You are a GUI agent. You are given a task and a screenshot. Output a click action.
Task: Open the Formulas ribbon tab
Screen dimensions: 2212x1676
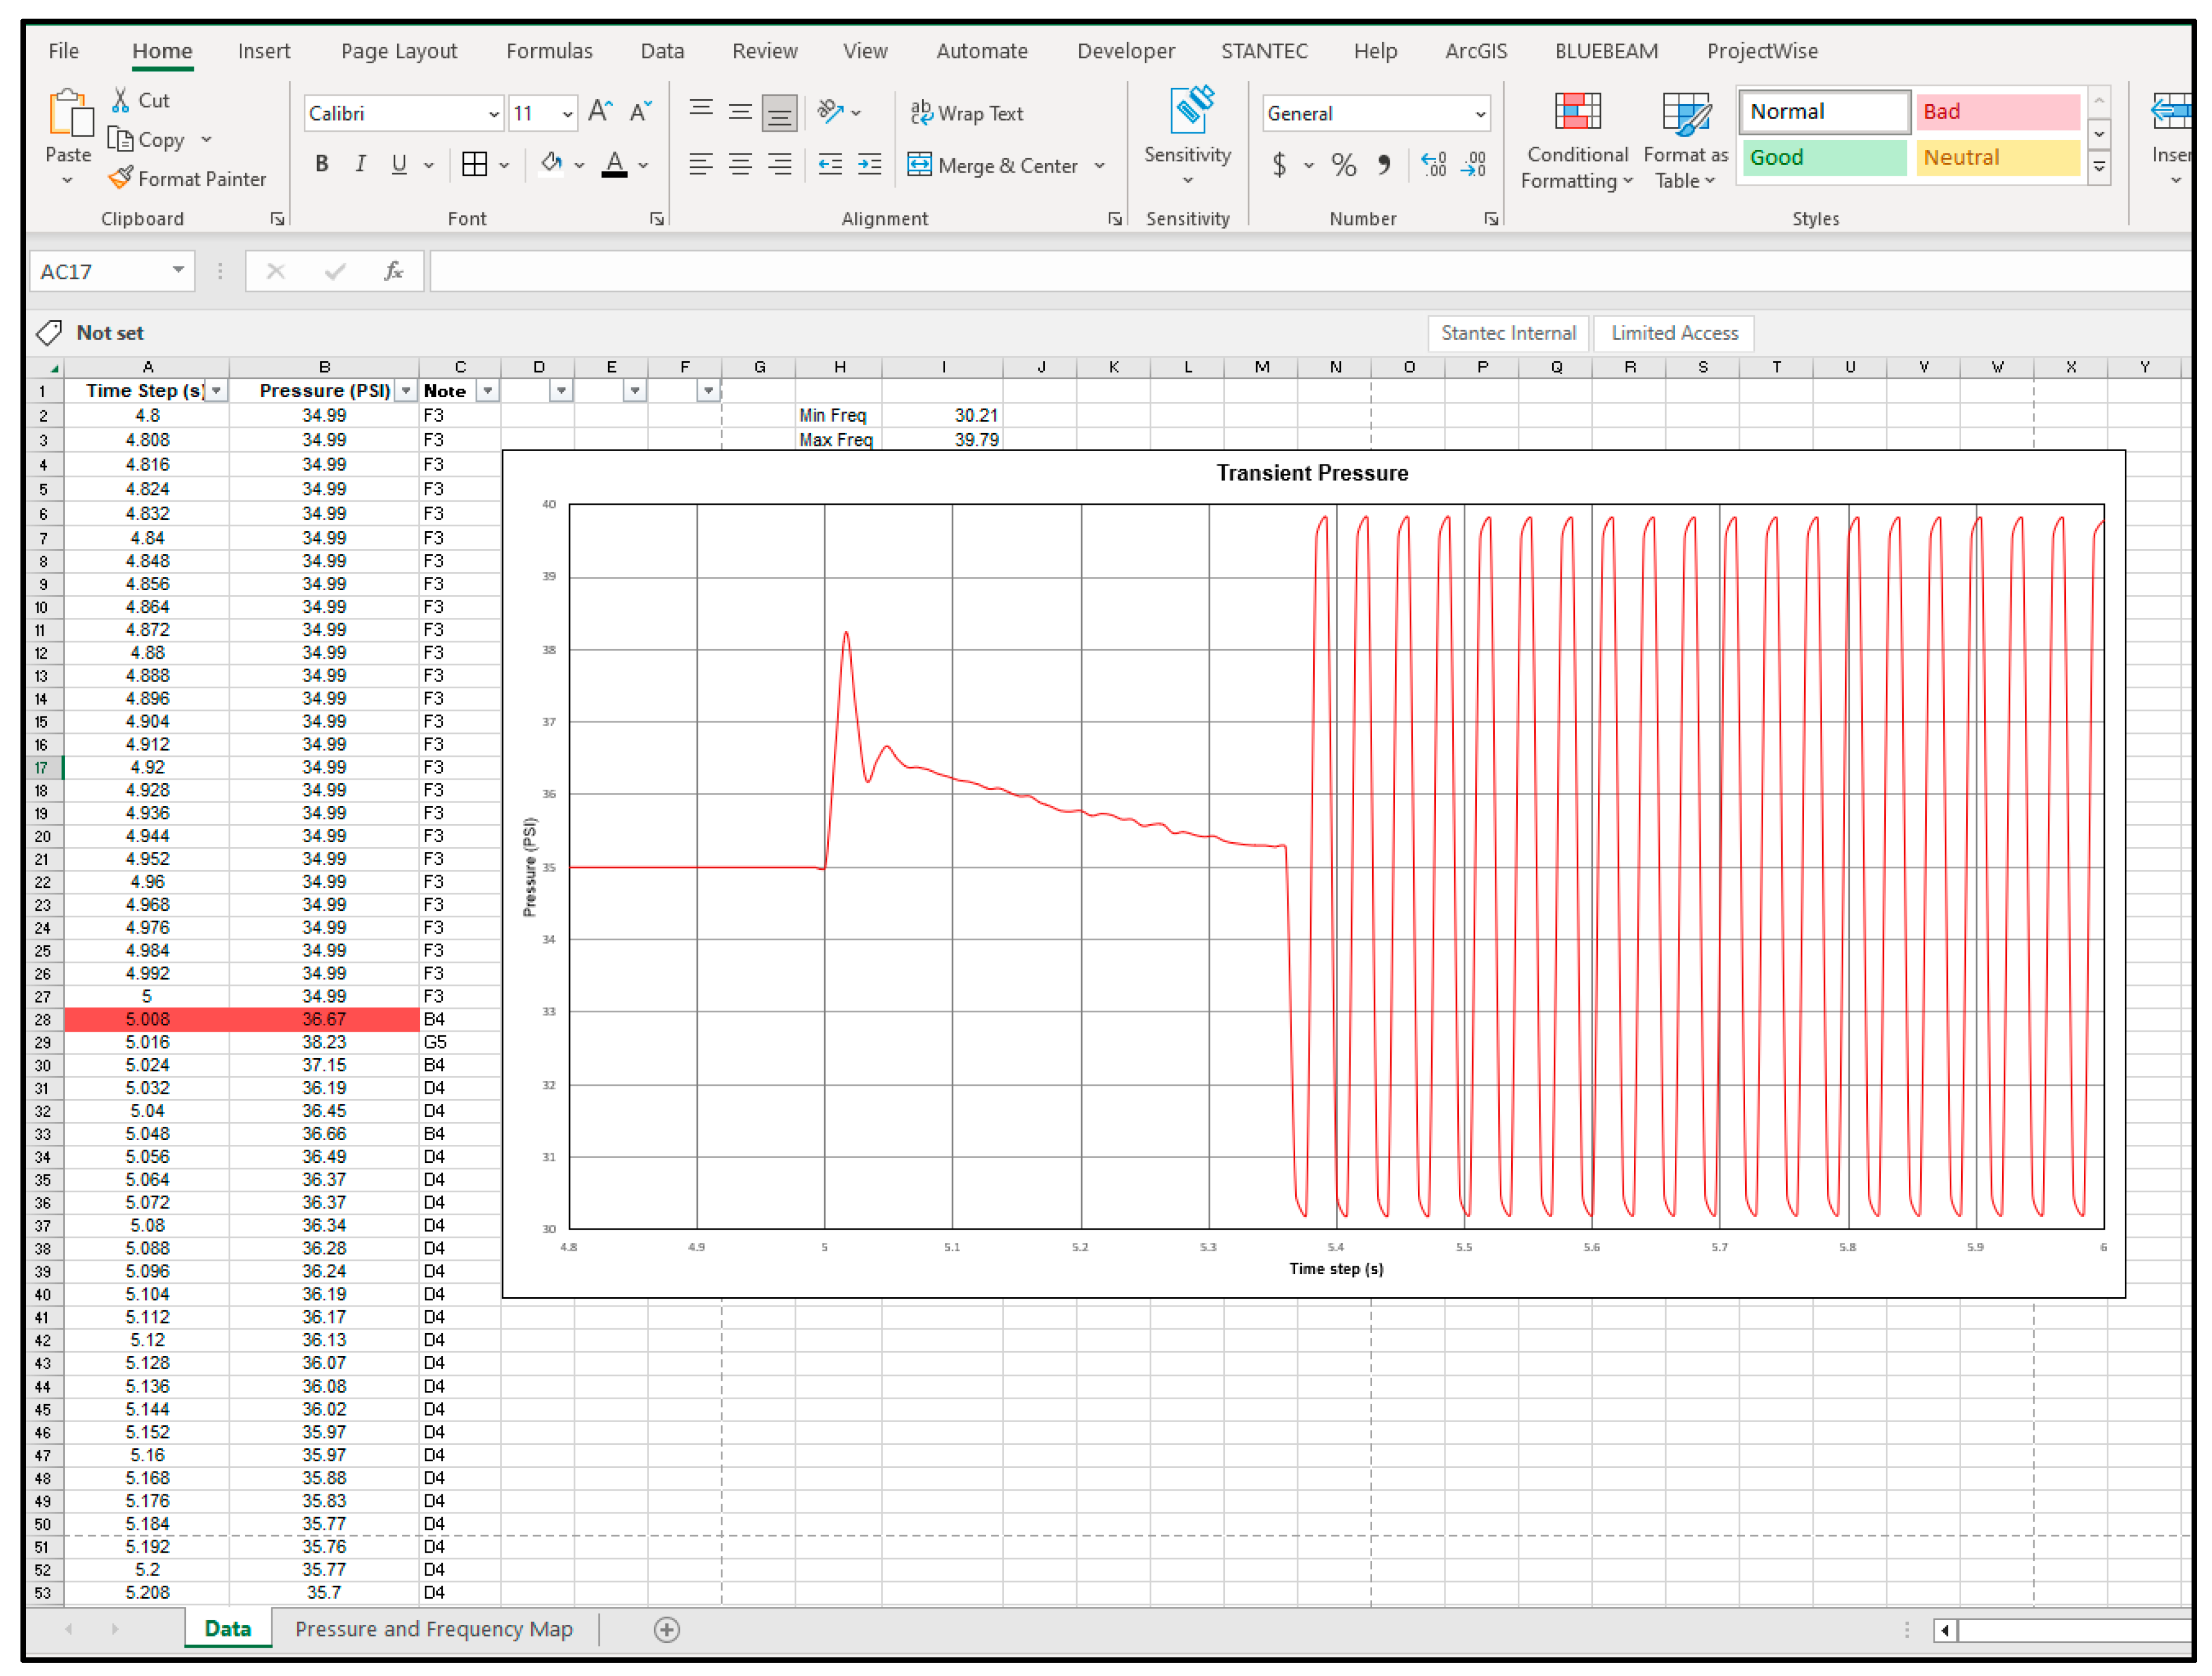click(x=549, y=51)
